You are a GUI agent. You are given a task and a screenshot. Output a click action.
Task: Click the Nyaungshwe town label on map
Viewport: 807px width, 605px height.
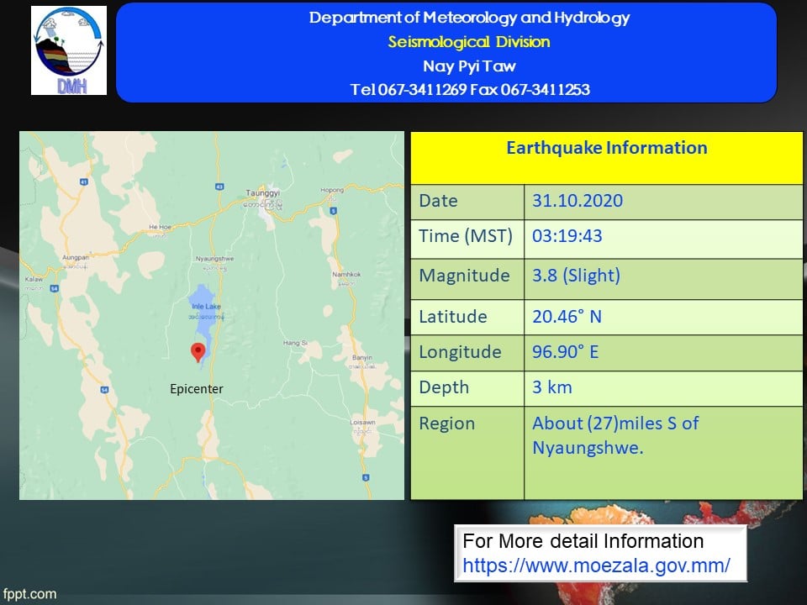pyautogui.click(x=212, y=258)
